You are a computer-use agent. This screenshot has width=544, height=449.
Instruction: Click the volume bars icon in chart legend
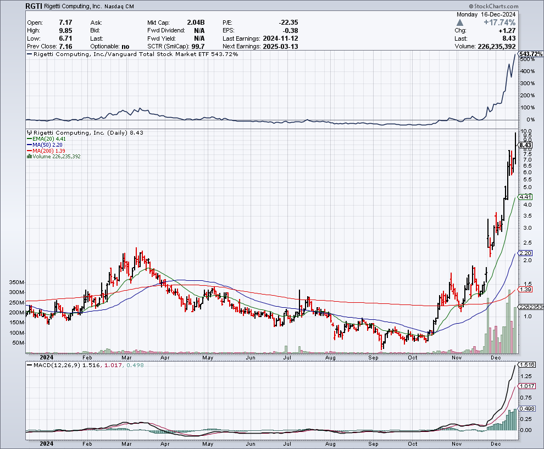point(29,157)
